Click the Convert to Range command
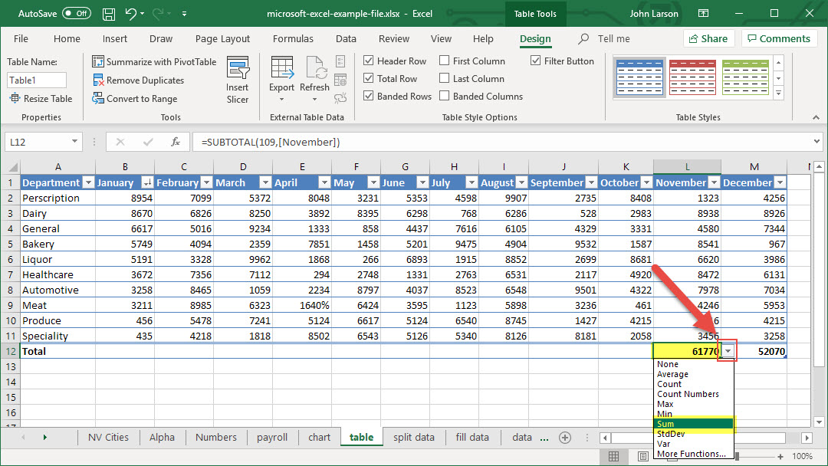Screen dimensions: 828x466 (x=134, y=99)
